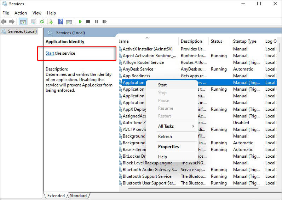Sort by the Status column header
The image size is (282, 200).
220,41
